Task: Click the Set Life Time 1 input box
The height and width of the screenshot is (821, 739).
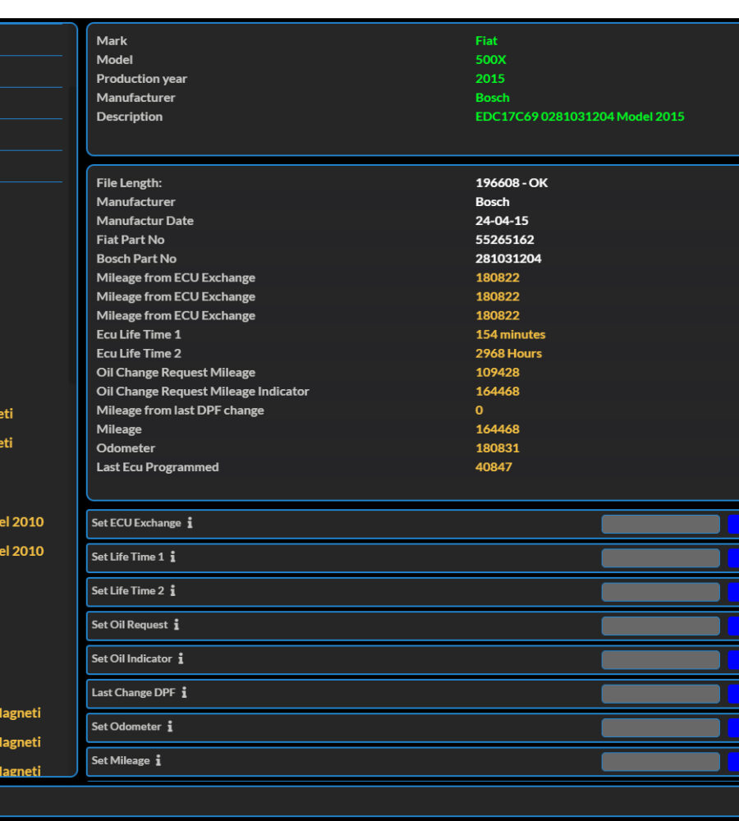Action: click(x=660, y=558)
